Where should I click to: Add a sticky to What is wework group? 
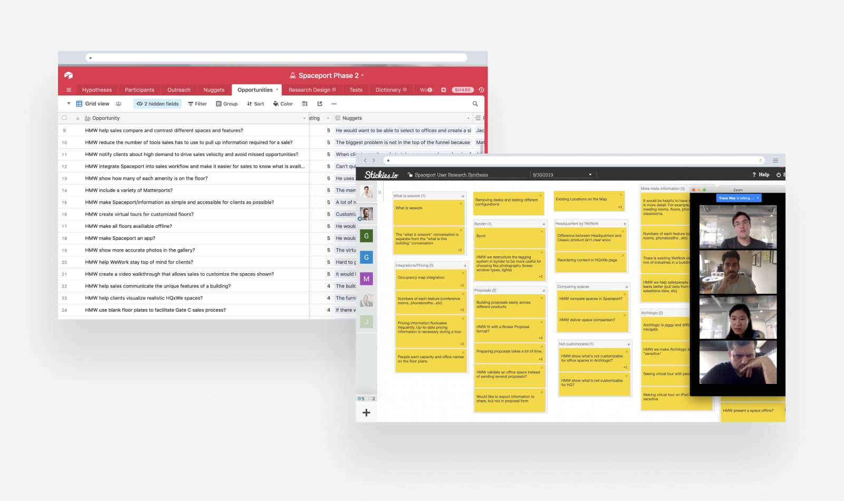click(463, 196)
